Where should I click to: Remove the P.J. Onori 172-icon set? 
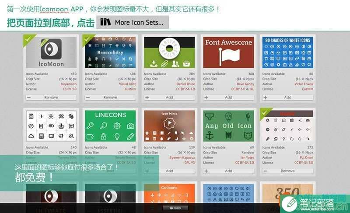pyautogui.click(x=288, y=171)
